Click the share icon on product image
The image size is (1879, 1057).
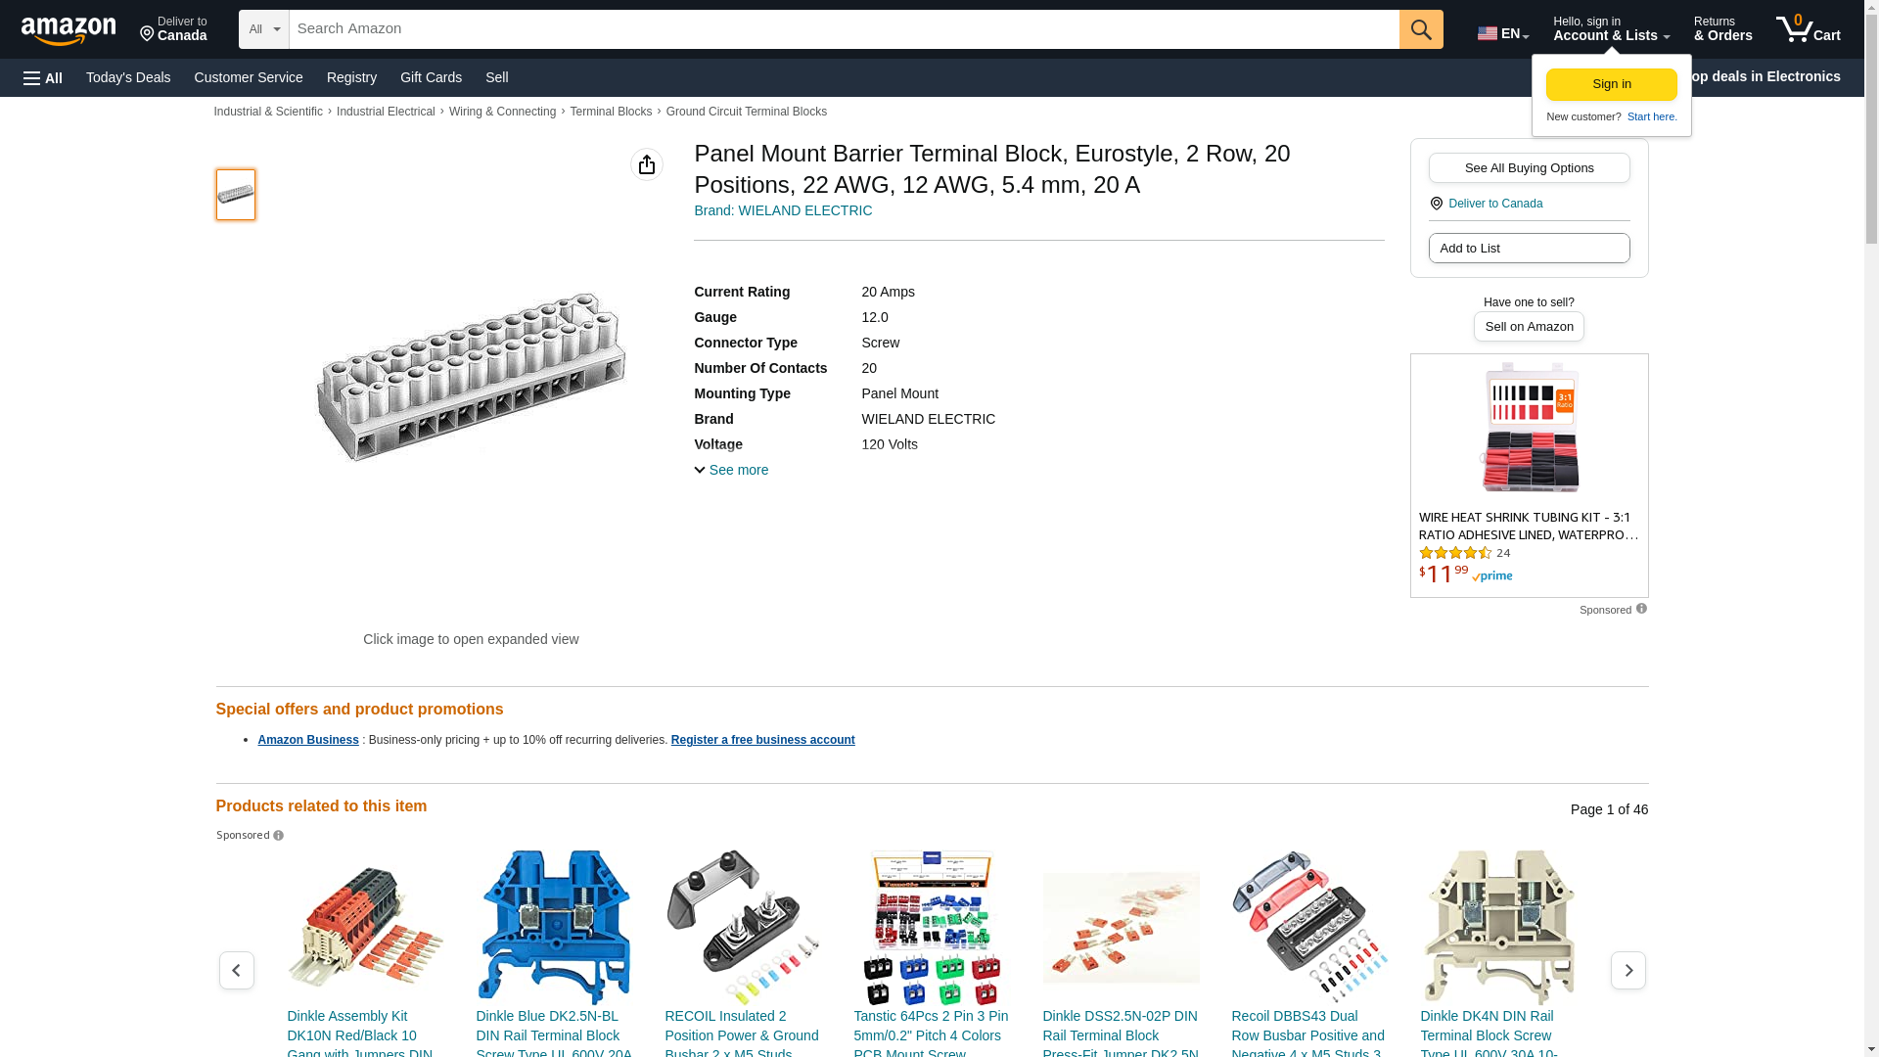tap(646, 164)
